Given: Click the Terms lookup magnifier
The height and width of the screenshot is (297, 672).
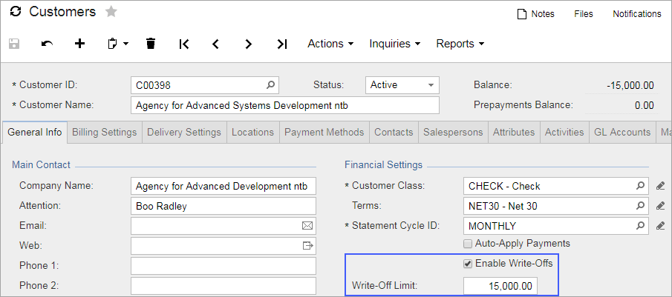Looking at the screenshot, I should (x=640, y=206).
